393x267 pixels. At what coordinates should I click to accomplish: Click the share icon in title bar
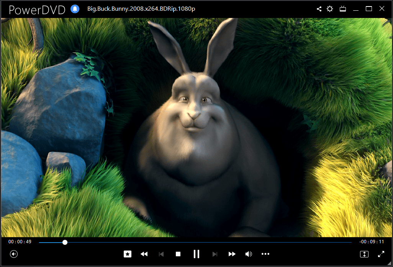coord(319,9)
